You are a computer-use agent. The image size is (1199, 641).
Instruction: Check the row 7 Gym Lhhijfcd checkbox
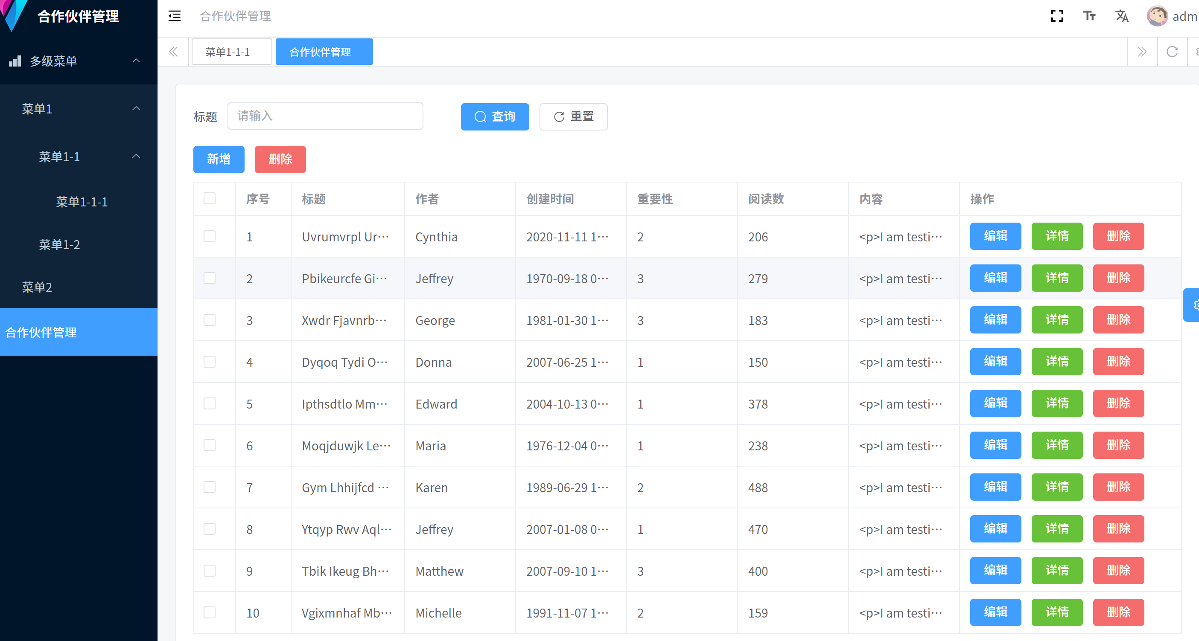tap(210, 487)
